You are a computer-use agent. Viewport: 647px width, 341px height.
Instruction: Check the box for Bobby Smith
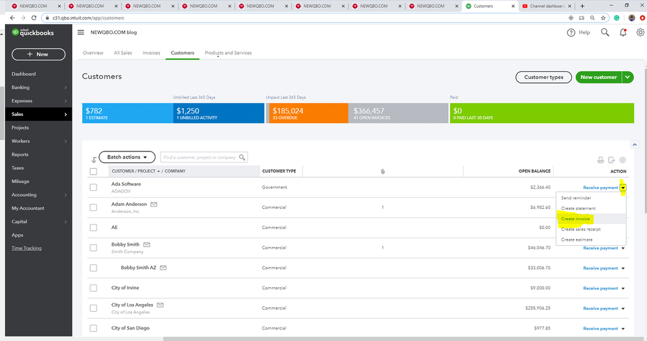coord(94,248)
